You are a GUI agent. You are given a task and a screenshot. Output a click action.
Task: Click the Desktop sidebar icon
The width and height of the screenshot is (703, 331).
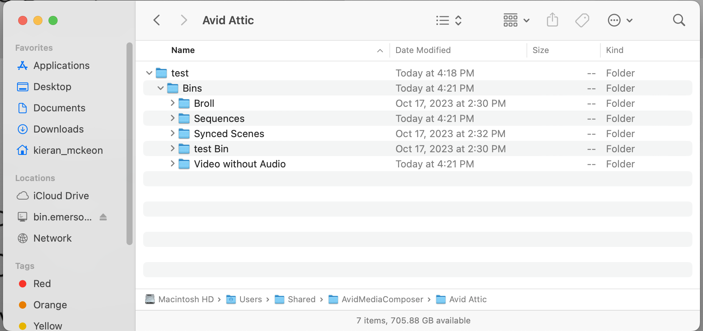point(23,87)
